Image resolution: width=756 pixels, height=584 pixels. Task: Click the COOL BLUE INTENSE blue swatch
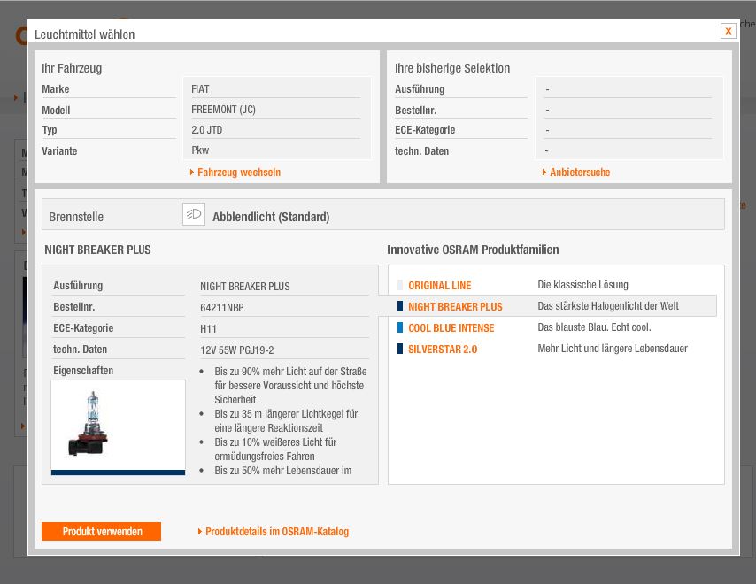click(400, 328)
